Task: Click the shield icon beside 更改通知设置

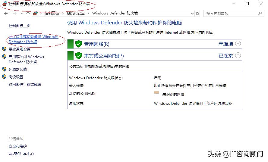Action: [4, 49]
